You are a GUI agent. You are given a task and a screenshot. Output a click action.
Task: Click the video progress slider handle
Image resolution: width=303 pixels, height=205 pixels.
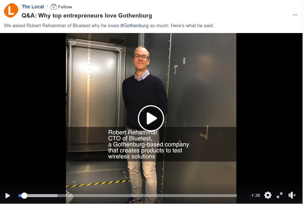(x=24, y=196)
